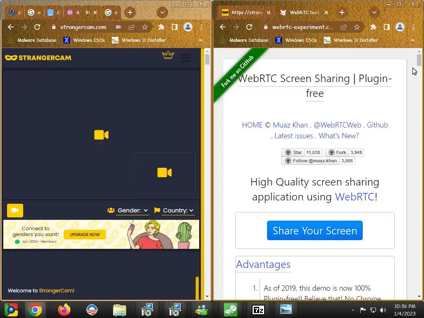
Task: Click the WebRTC link in the heading
Action: click(355, 197)
